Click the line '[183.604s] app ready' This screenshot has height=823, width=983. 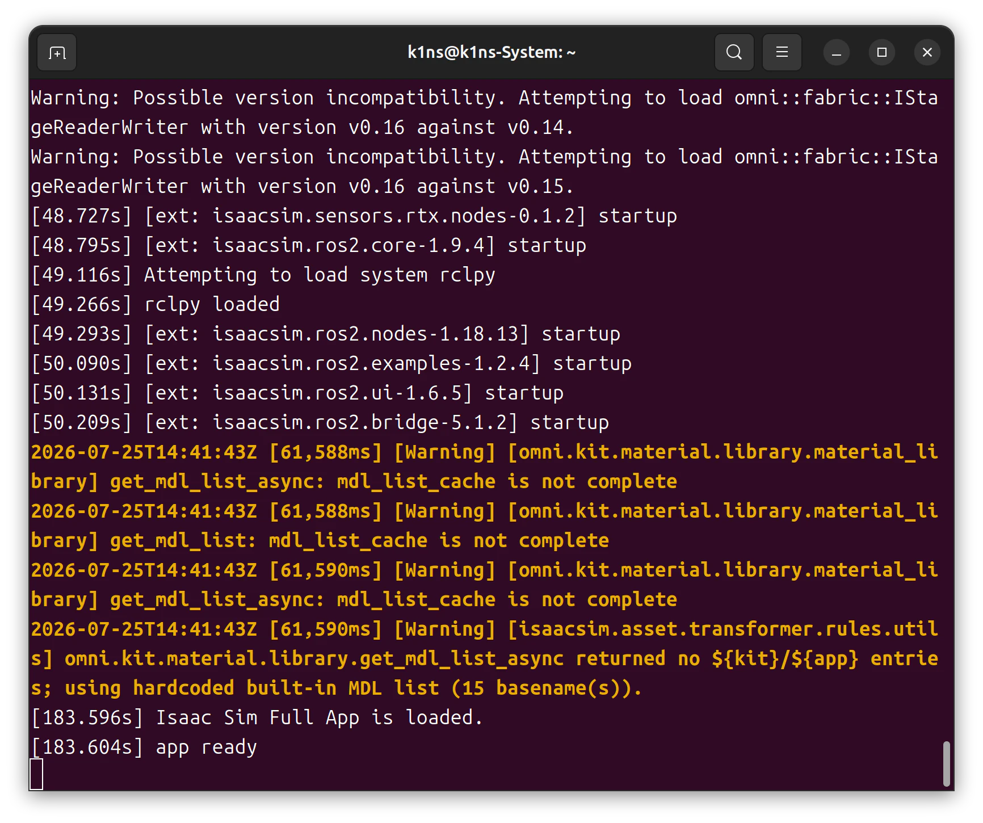point(144,747)
